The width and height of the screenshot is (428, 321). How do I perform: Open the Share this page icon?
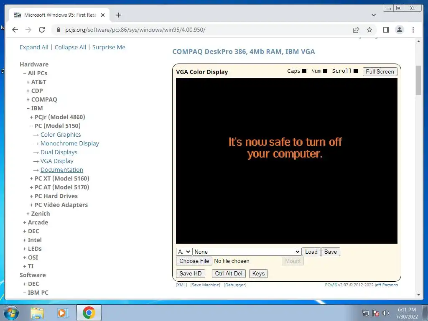356,30
